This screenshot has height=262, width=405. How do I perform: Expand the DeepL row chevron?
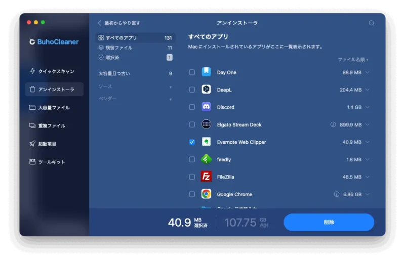368,90
